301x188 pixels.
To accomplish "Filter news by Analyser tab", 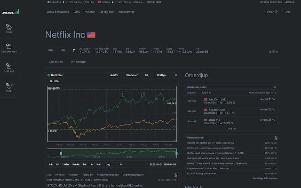I will pos(73,175).
